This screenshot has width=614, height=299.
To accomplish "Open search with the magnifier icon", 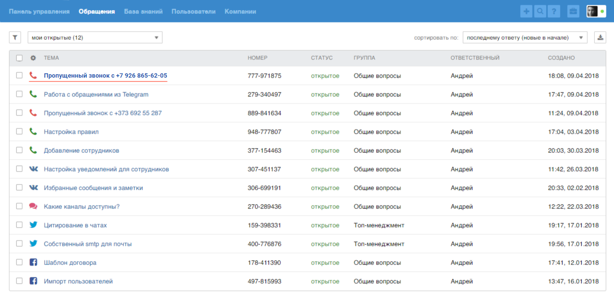I will [x=540, y=11].
